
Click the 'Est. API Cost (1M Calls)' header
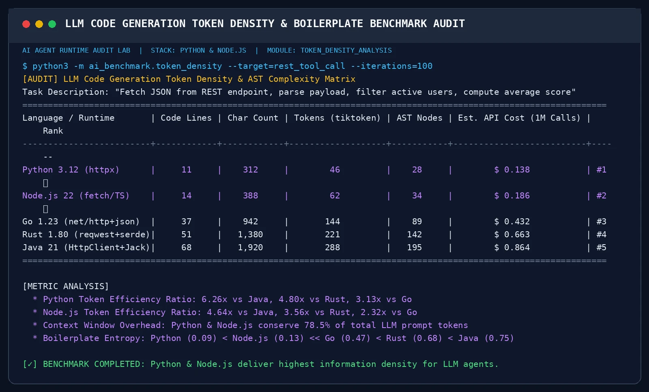click(x=519, y=118)
